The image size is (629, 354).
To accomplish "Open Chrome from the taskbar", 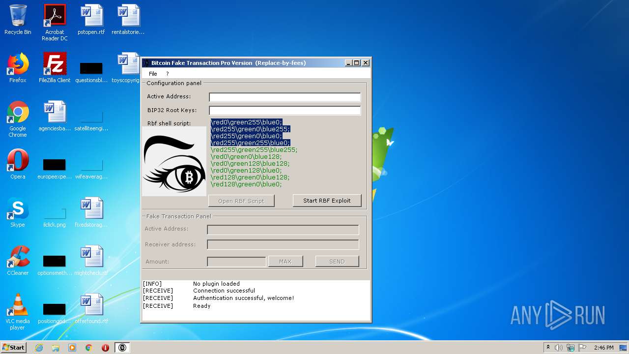I will coord(89,348).
